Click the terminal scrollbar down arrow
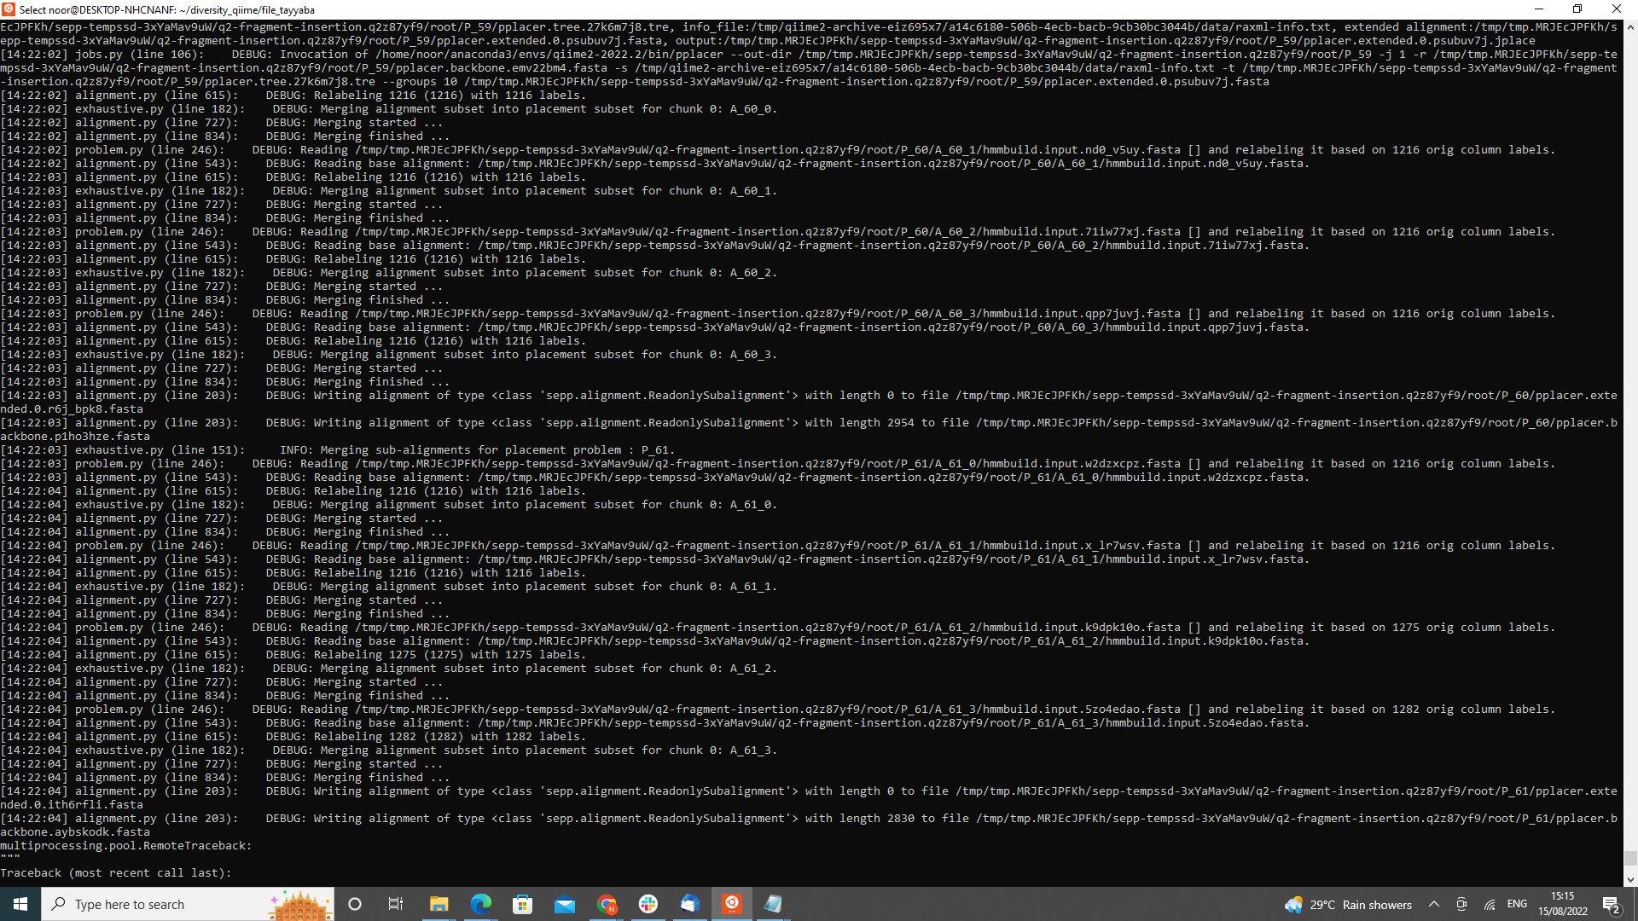The height and width of the screenshot is (921, 1638). tap(1630, 879)
